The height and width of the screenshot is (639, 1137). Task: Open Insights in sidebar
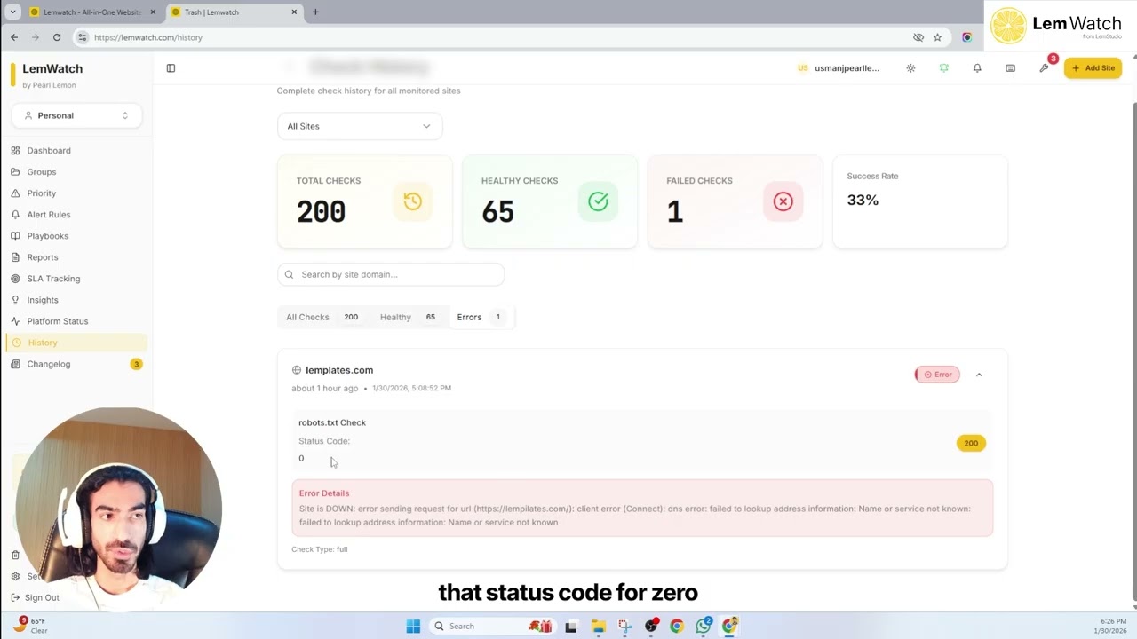(x=42, y=300)
